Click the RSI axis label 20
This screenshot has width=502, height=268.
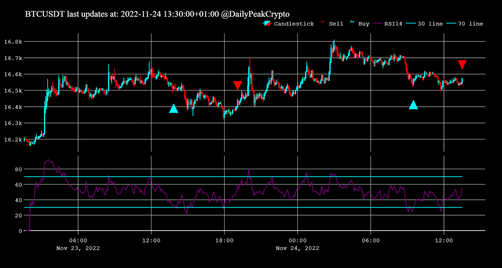18,215
